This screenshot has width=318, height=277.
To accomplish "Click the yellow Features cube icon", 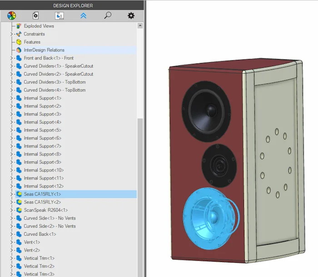I will click(x=19, y=42).
